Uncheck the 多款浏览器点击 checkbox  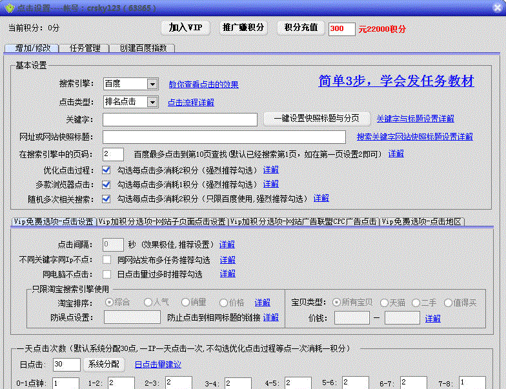[107, 184]
